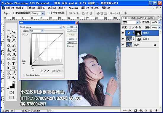Toggle Quick Mask mode
Image resolution: width=163 pixels, height=113 pixels.
pos(11,93)
